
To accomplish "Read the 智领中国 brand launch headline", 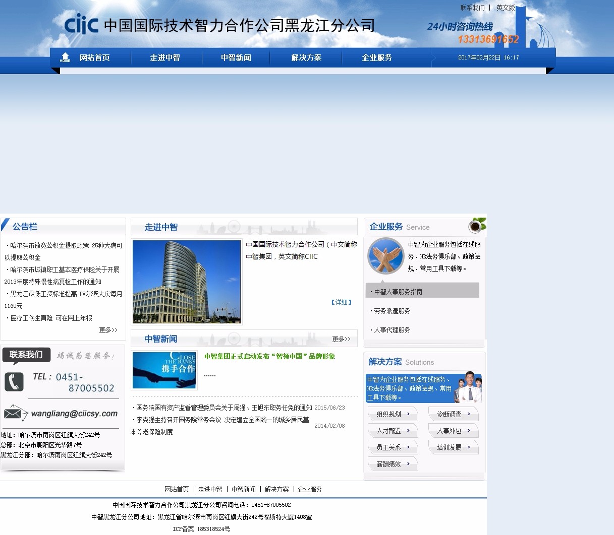I will click(269, 356).
